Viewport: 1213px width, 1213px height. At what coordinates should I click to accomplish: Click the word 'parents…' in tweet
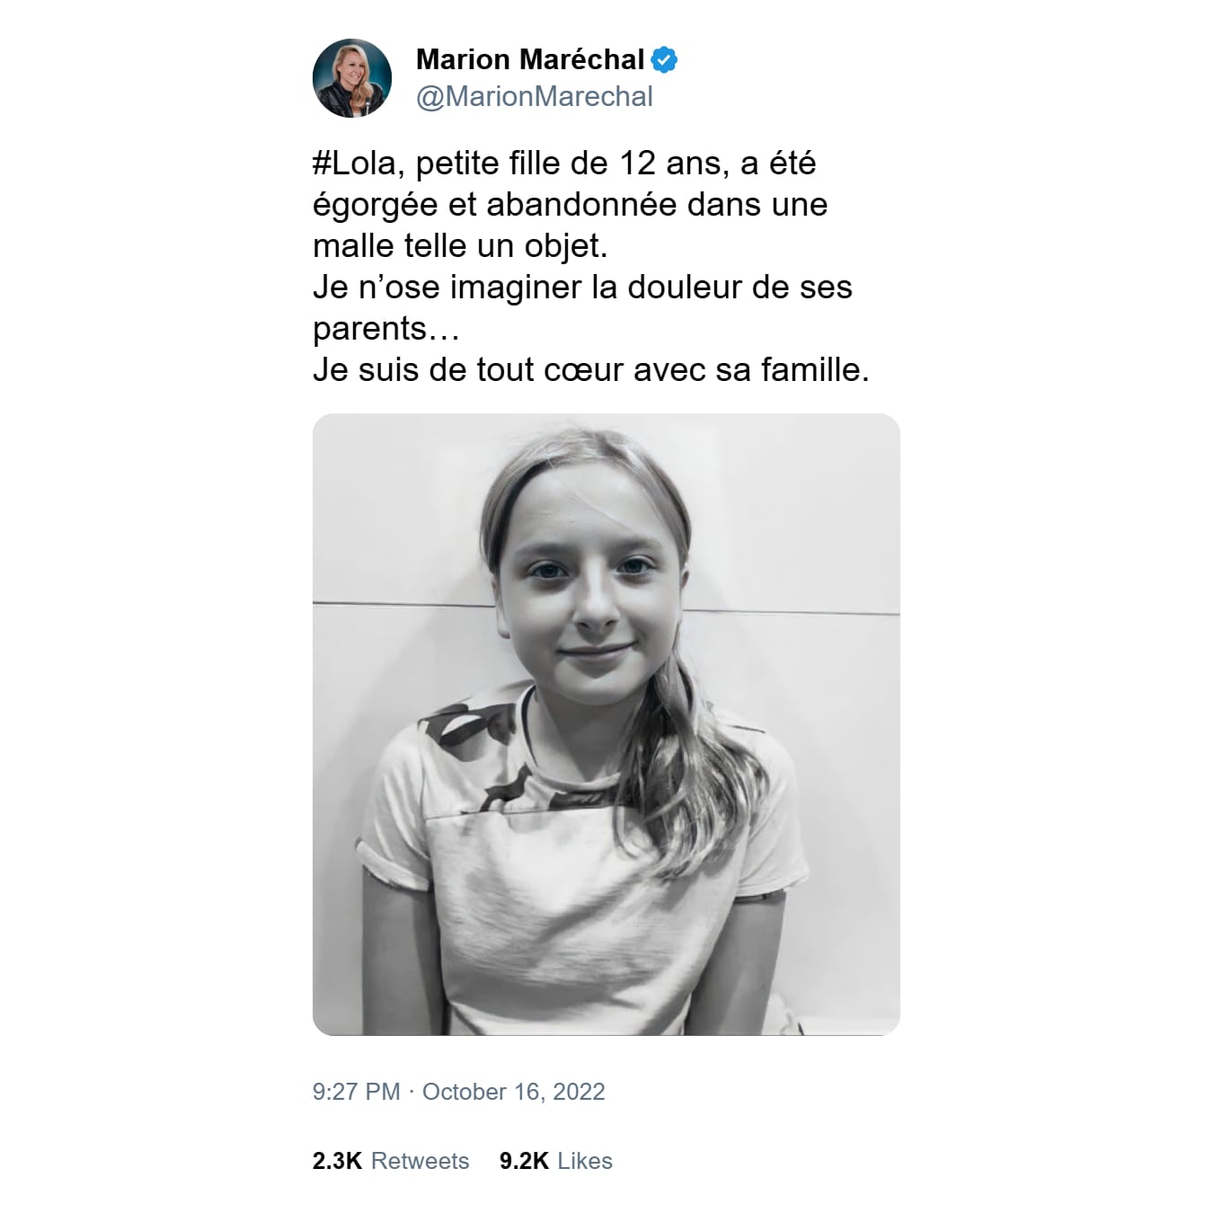pos(386,329)
